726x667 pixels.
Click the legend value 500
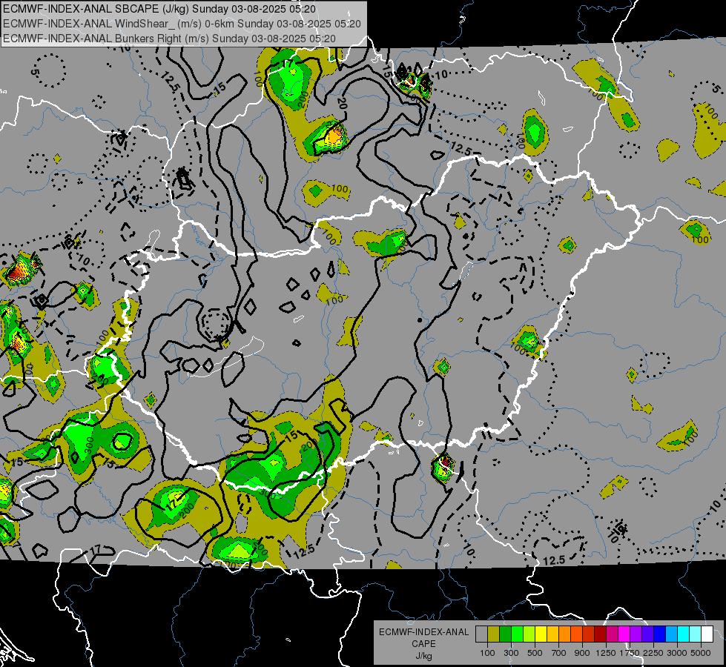(x=535, y=653)
